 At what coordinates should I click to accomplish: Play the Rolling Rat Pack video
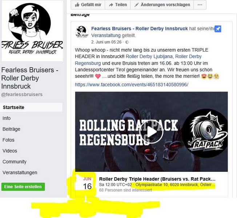tap(151, 132)
